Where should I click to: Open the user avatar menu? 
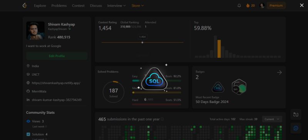[262, 5]
